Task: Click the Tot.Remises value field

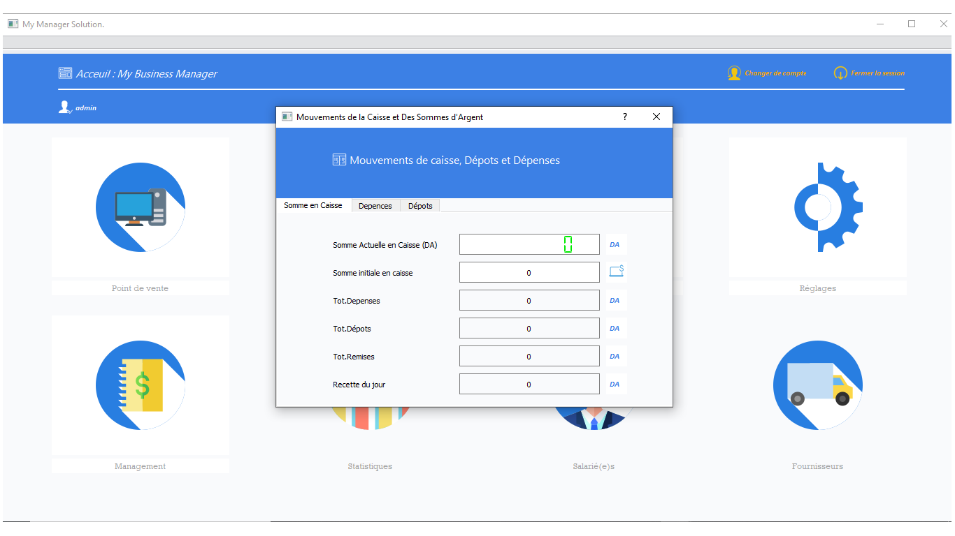Action: click(529, 356)
